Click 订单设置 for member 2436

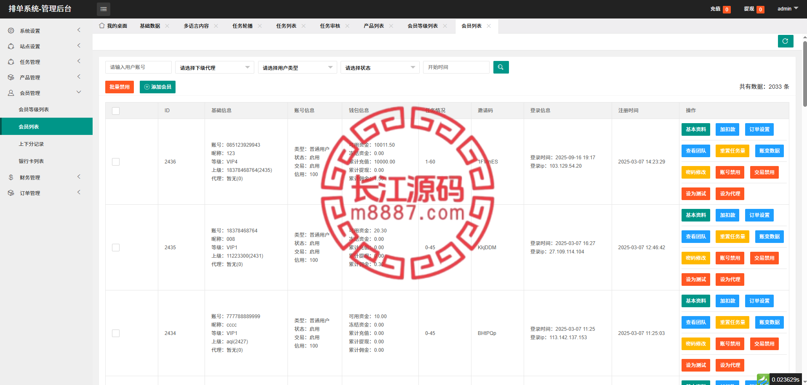pyautogui.click(x=759, y=129)
